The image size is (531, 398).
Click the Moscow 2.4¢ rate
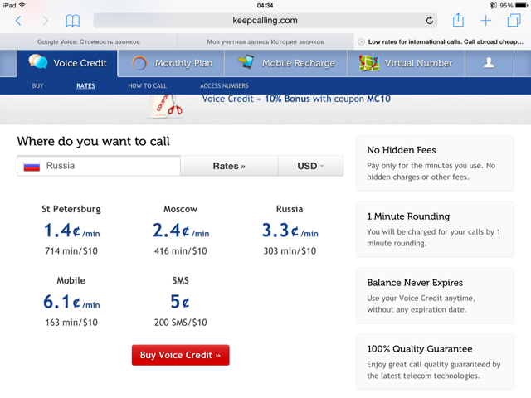(181, 231)
